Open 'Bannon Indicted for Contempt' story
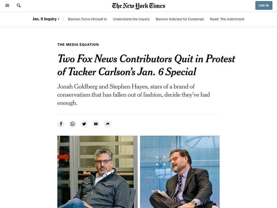This screenshot has width=277, height=208. (x=180, y=19)
